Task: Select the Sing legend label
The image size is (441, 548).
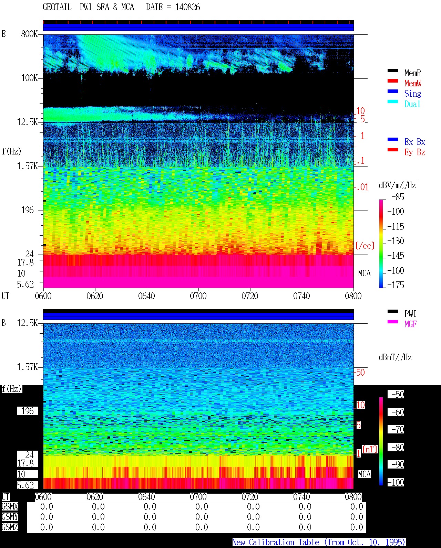Action: click(x=413, y=94)
